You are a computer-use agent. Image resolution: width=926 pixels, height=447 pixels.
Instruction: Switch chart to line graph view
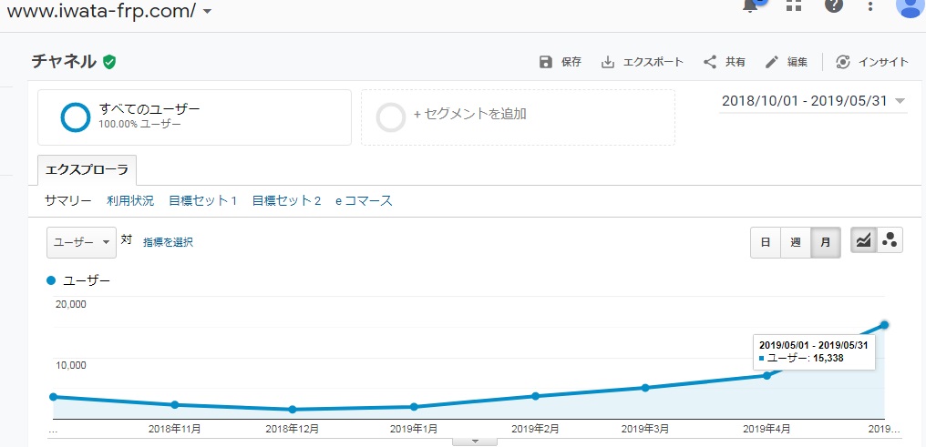point(863,240)
